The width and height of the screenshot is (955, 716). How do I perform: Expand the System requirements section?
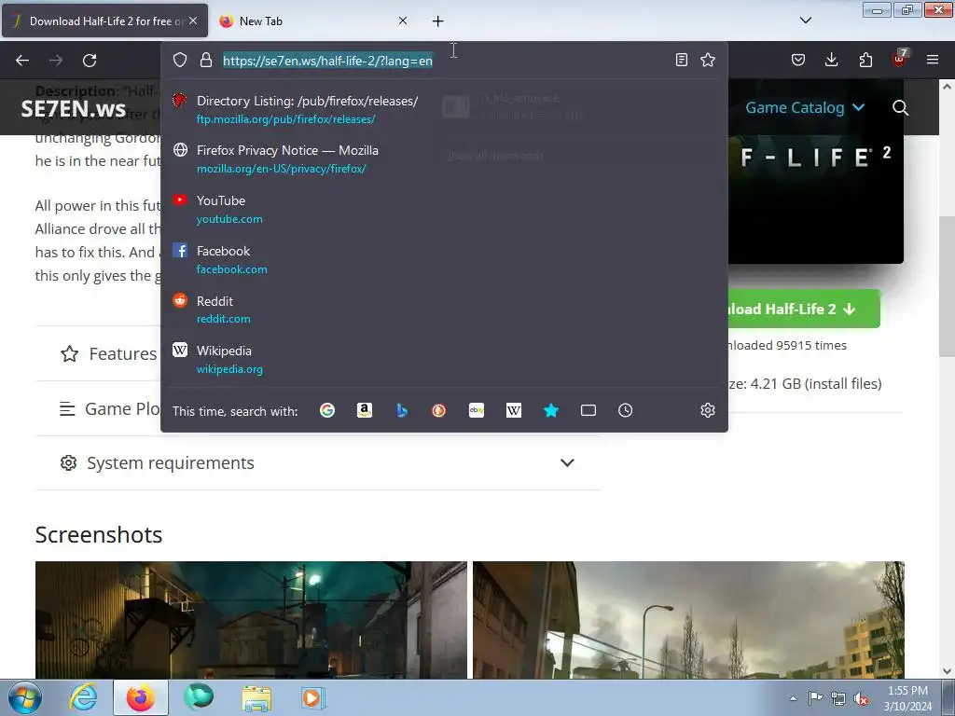click(x=317, y=462)
